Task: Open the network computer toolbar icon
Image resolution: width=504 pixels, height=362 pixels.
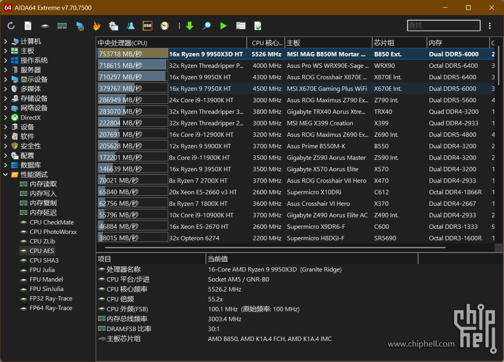Action: coord(80,26)
